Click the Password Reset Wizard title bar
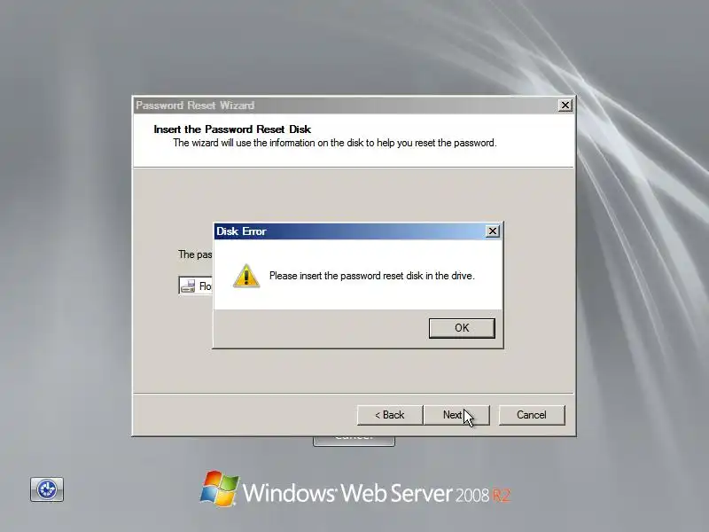The height and width of the screenshot is (532, 709). pos(346,106)
